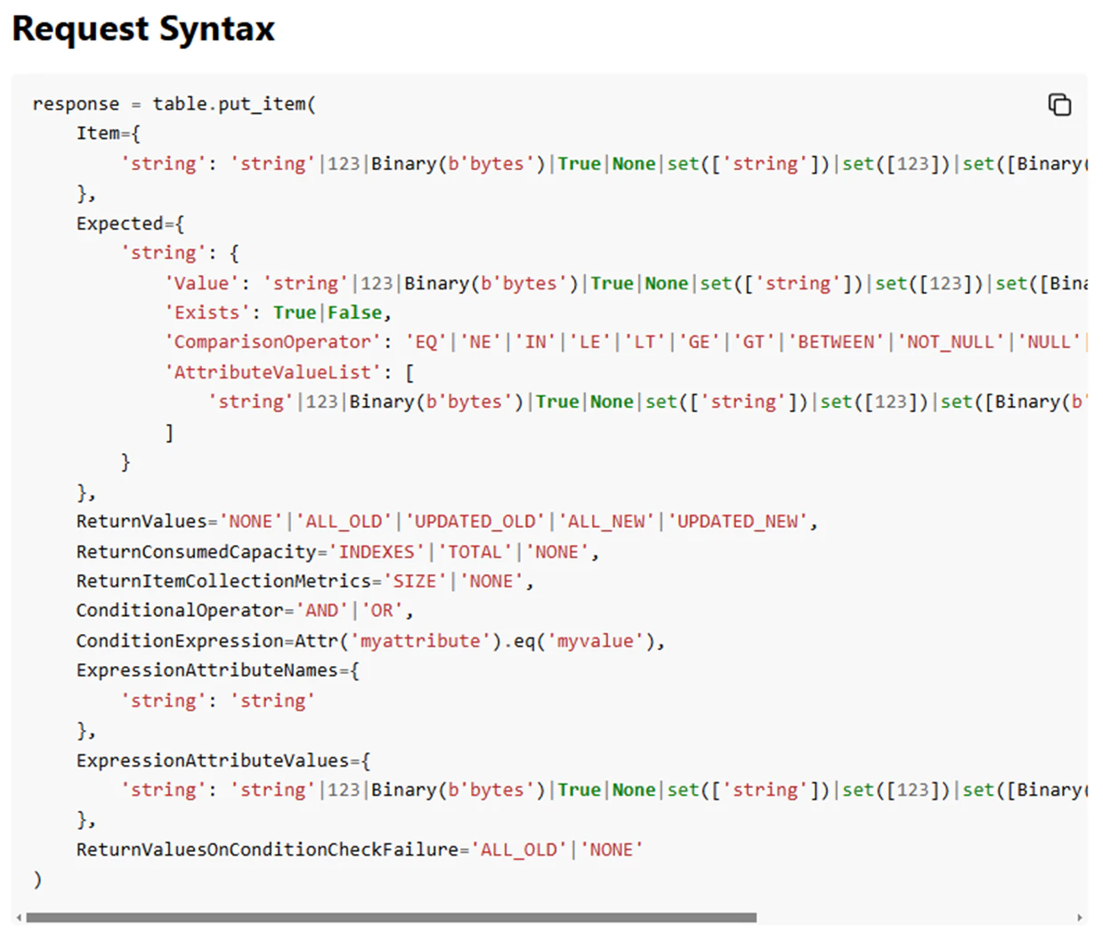Click the 'Value' key in Expected block

click(x=201, y=282)
